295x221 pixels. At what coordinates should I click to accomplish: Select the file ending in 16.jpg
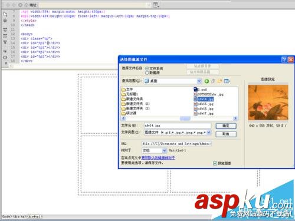click(204, 108)
